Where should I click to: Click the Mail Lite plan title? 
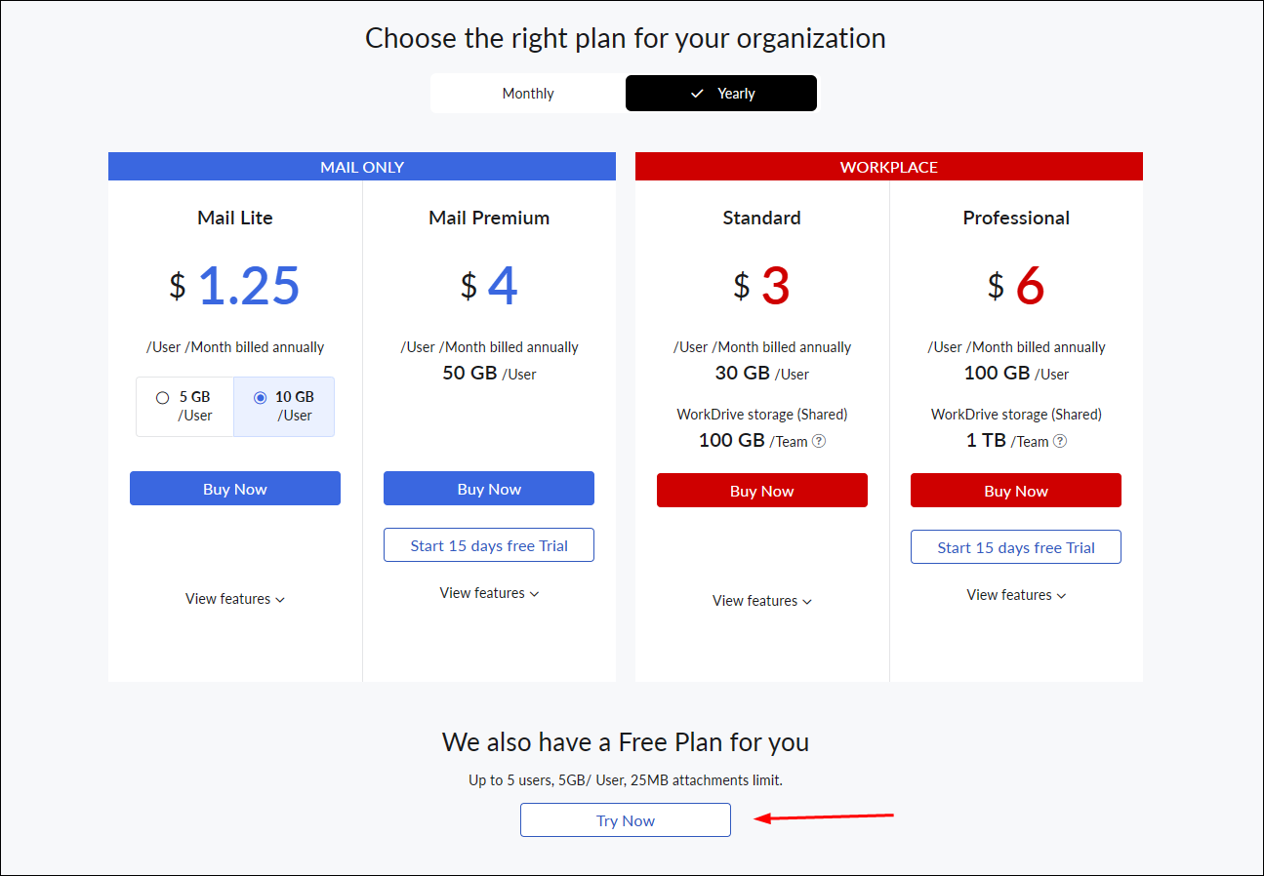click(235, 218)
